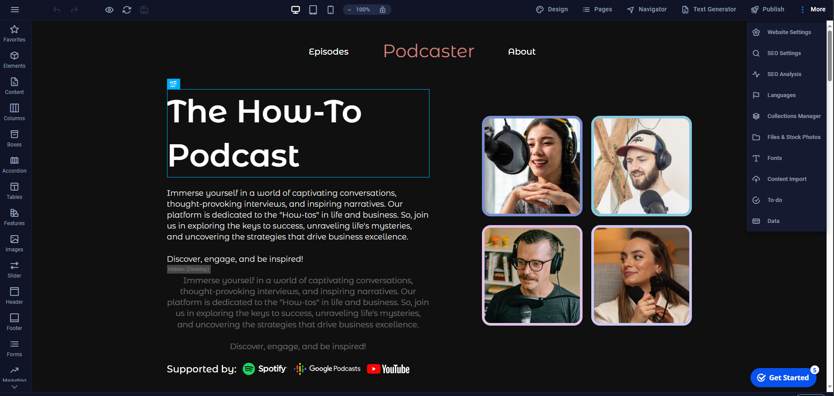Click the Spotify logo
Image resolution: width=834 pixels, height=396 pixels.
point(265,369)
